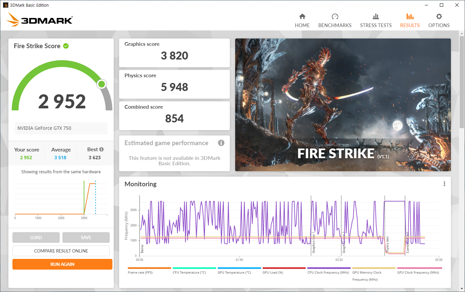
Task: Click the green valid-score checkmark icon
Action: tap(66, 46)
